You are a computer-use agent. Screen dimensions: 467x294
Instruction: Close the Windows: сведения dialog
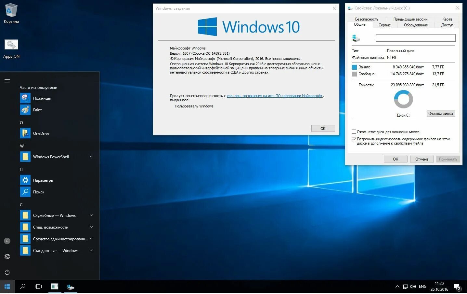(334, 8)
